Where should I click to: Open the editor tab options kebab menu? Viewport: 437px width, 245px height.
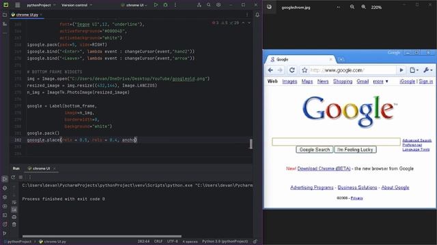(247, 15)
